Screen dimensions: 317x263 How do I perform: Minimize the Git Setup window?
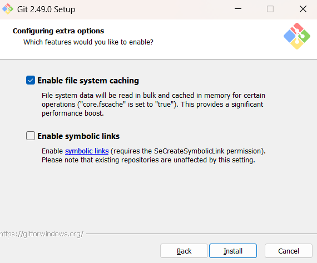coord(238,9)
